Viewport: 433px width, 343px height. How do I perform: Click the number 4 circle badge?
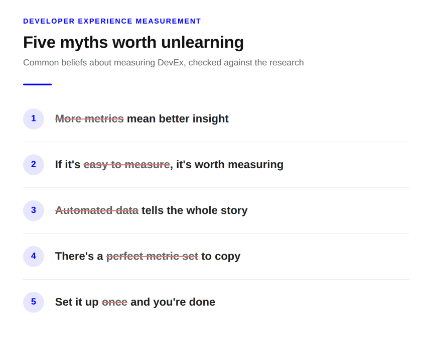tap(34, 257)
